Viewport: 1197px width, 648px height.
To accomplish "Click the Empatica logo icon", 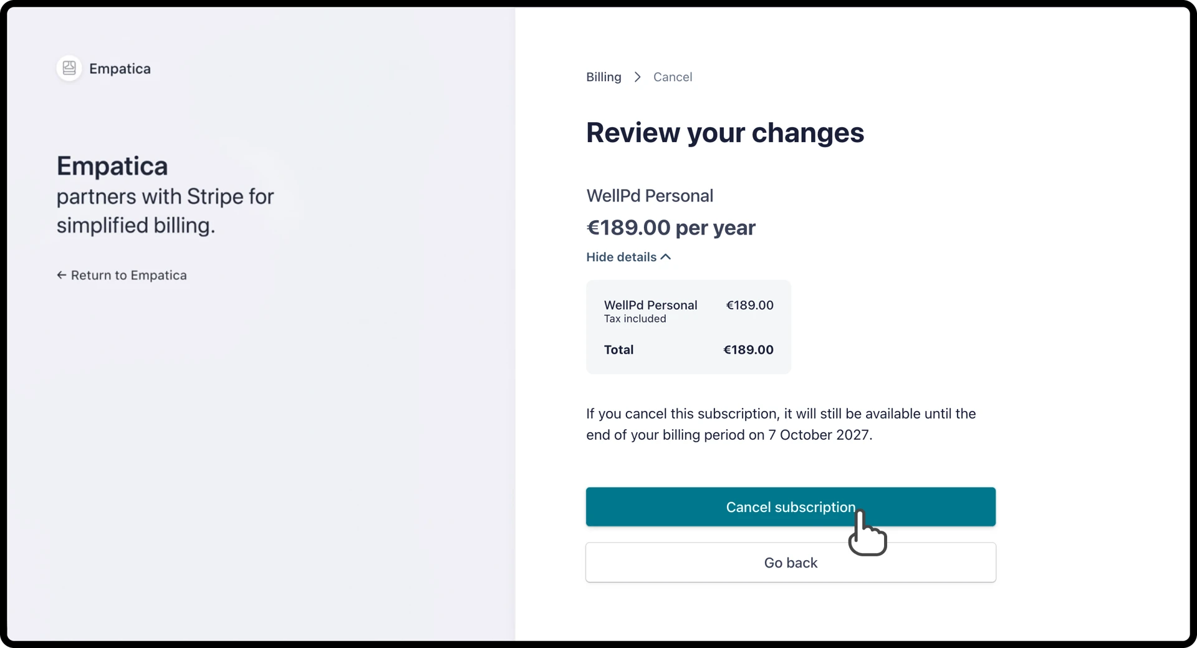I will coord(69,68).
